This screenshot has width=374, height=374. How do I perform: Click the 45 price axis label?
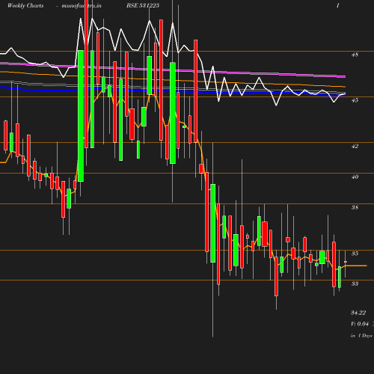coord(355,100)
